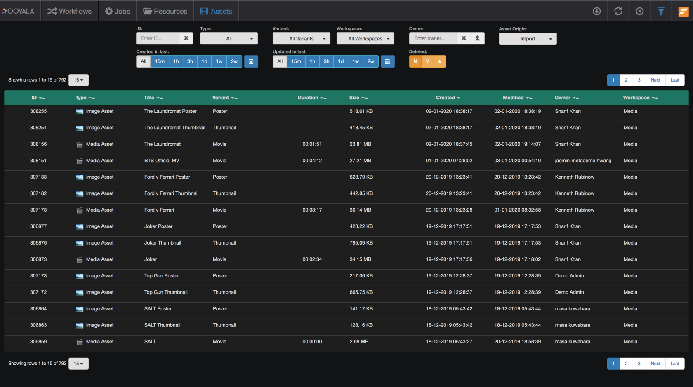Open the Updated in last calendar picker
This screenshot has height=387, width=693.
(x=387, y=61)
